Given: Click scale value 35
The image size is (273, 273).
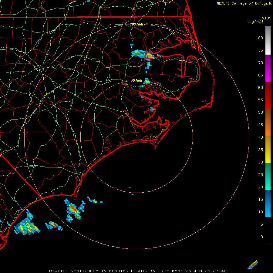Looking at the screenshot, I should 261,150.
